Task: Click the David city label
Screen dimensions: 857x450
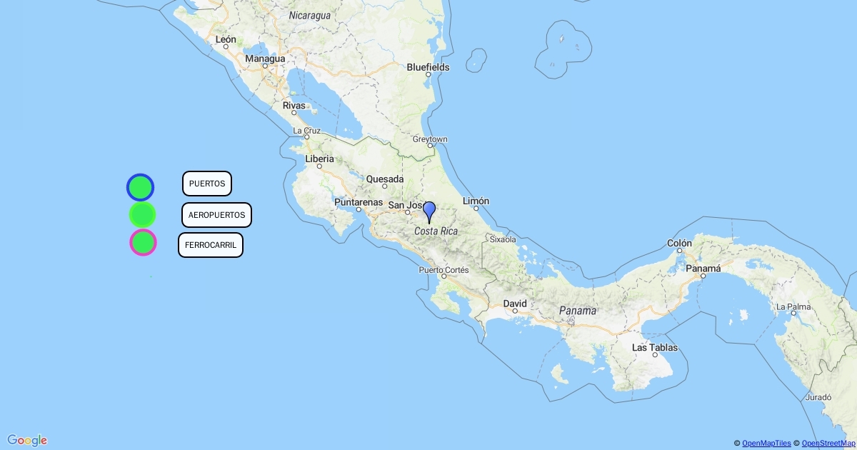Action: pos(515,303)
